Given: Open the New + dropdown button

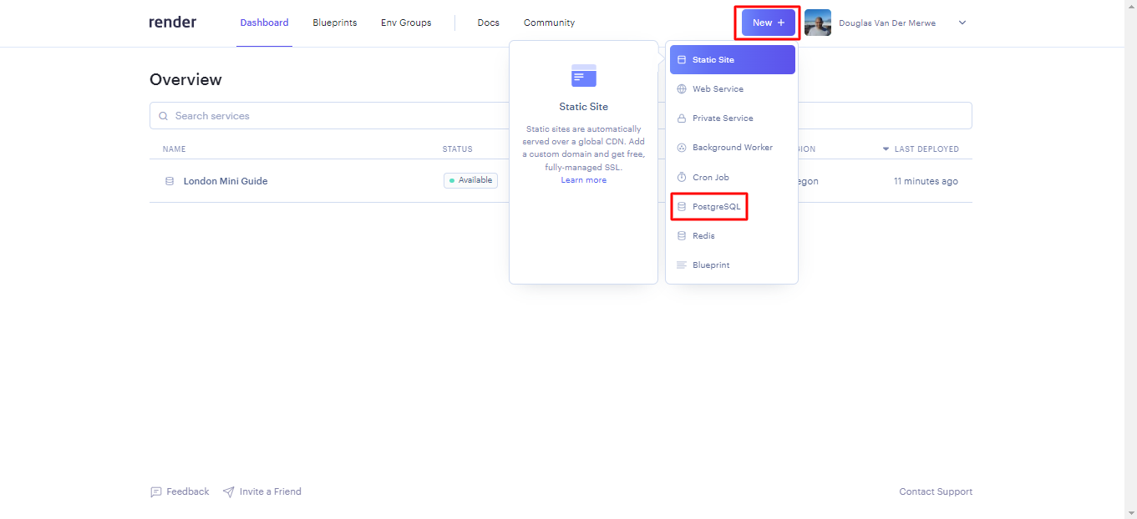Looking at the screenshot, I should pos(766,23).
